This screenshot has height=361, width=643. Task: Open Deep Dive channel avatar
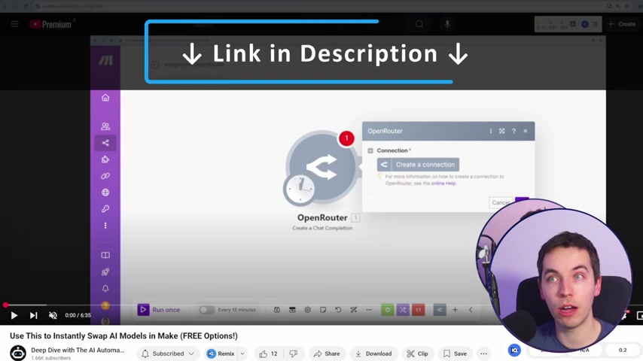[17, 353]
